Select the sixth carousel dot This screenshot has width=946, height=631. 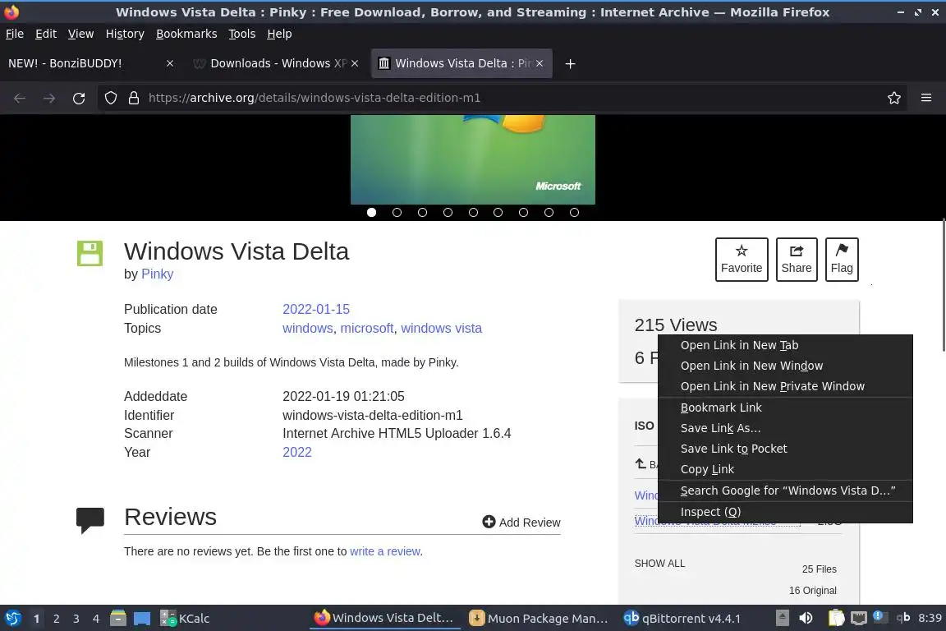pyautogui.click(x=498, y=213)
